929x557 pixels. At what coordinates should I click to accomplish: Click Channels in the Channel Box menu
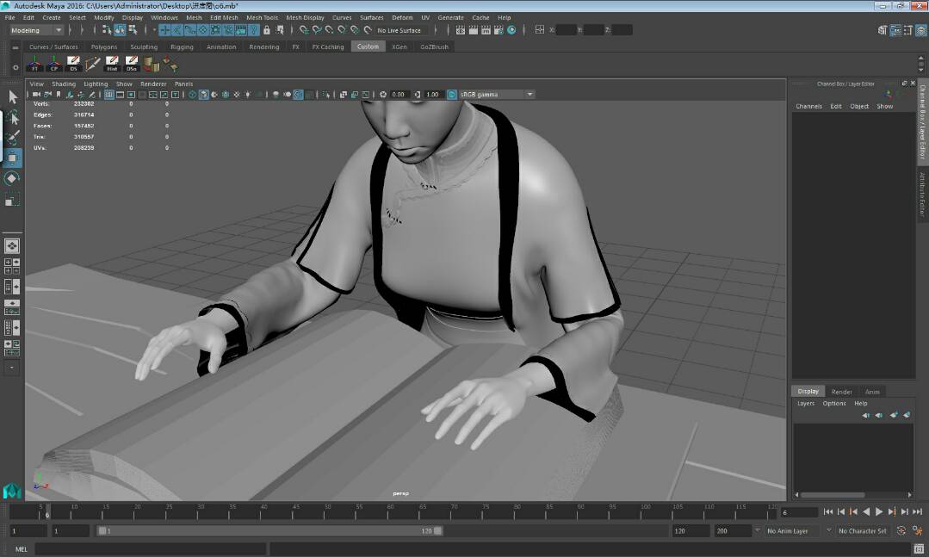[808, 107]
